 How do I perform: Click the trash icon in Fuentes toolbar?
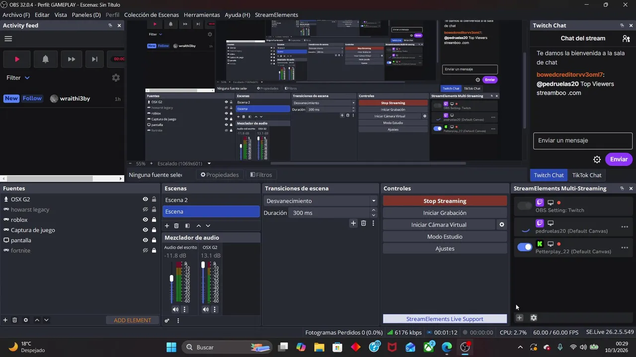pos(15,320)
